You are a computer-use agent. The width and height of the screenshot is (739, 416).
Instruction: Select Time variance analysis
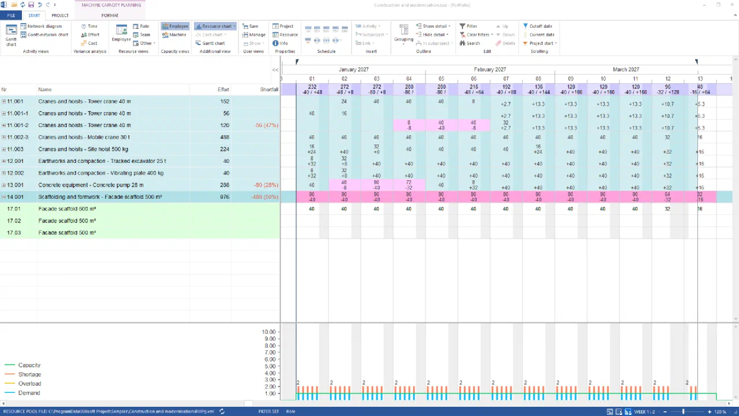click(x=89, y=26)
